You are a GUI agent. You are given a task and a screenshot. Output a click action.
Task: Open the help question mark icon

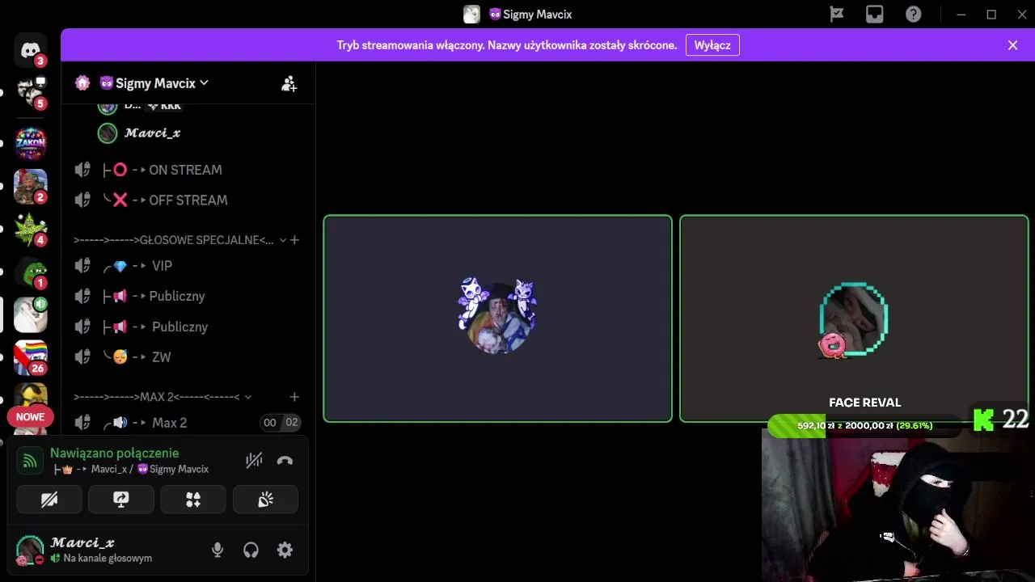point(913,14)
